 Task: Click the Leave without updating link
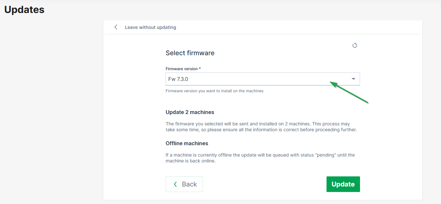[150, 27]
